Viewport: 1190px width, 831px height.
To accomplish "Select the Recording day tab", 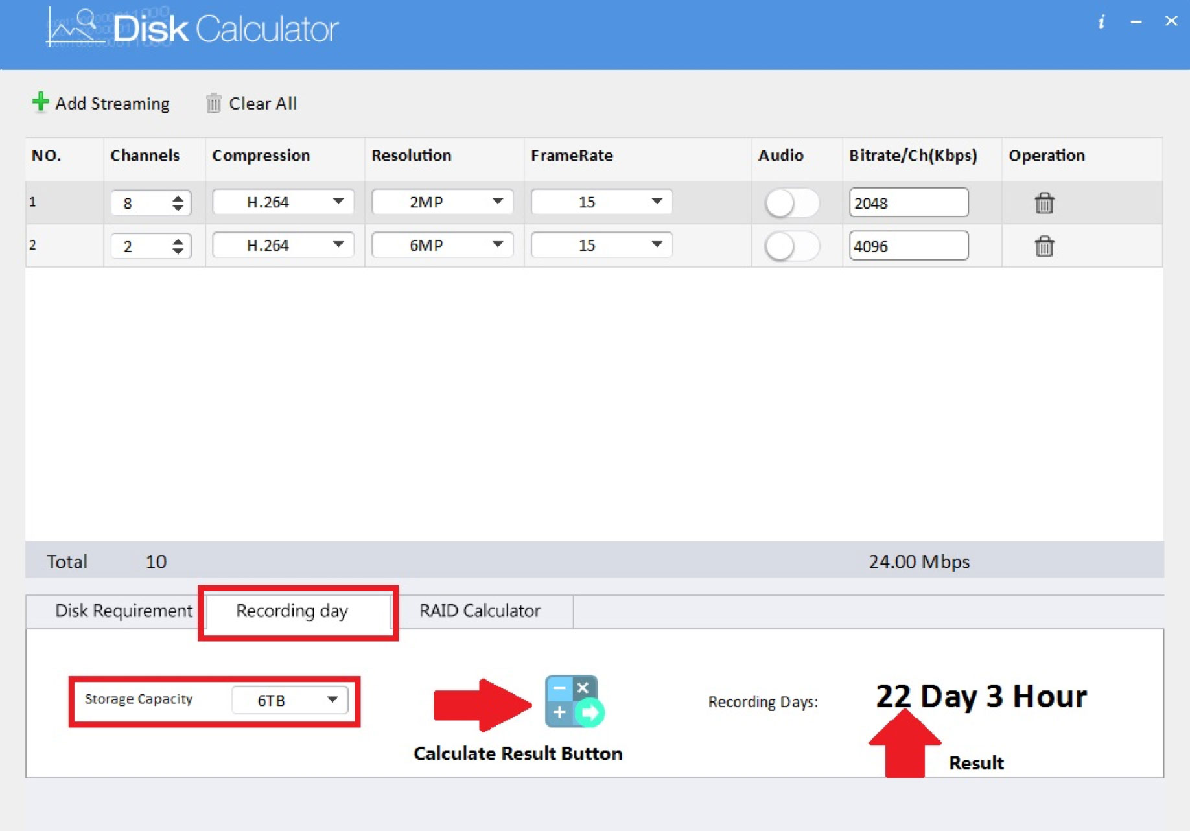I will coord(292,611).
